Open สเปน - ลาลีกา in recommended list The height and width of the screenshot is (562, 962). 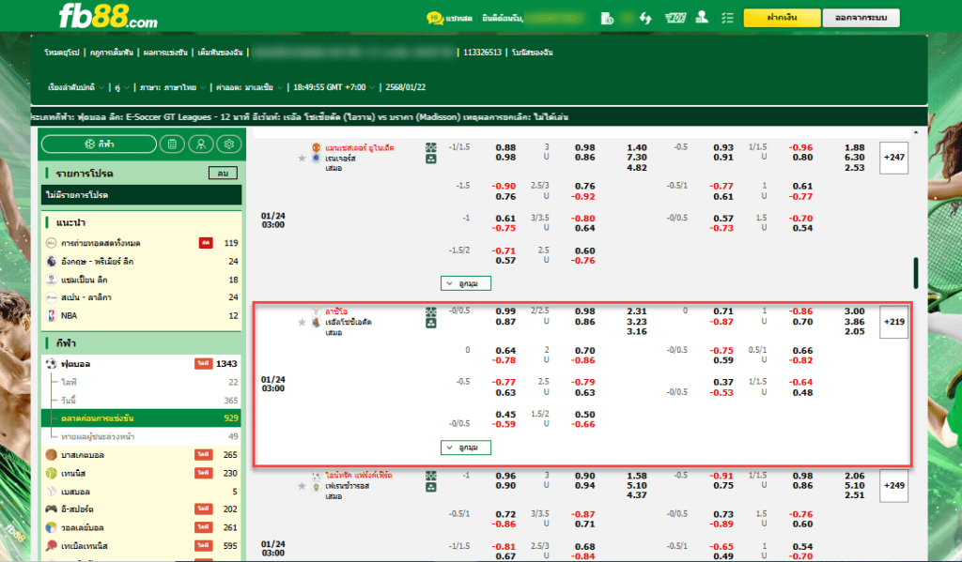(142, 297)
